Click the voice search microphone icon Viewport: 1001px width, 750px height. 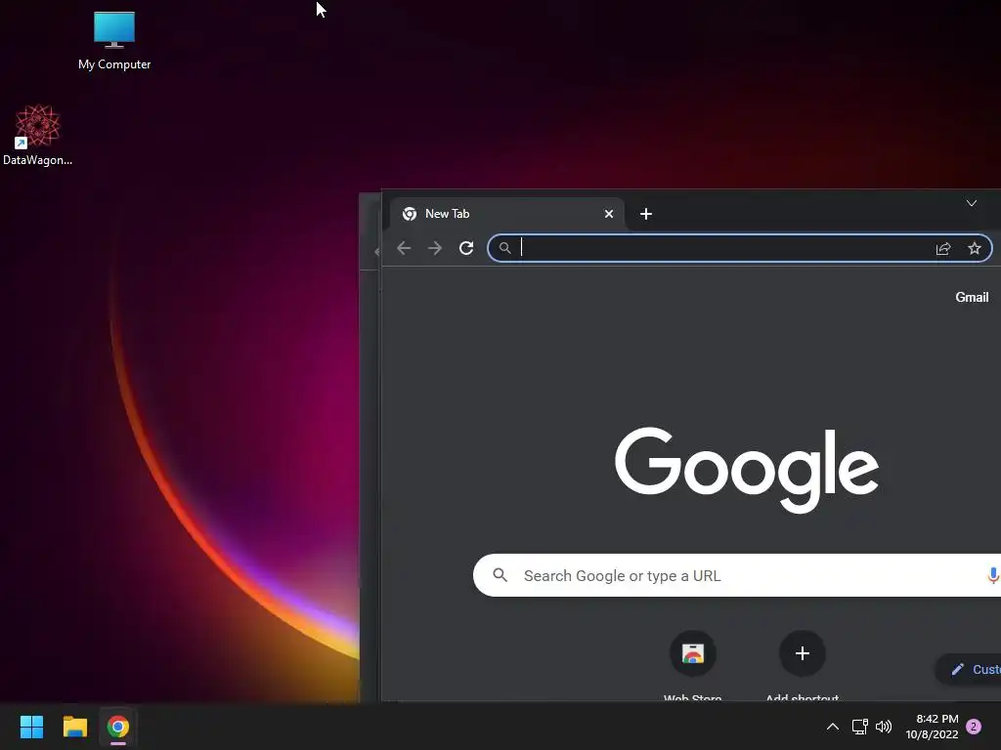point(993,575)
